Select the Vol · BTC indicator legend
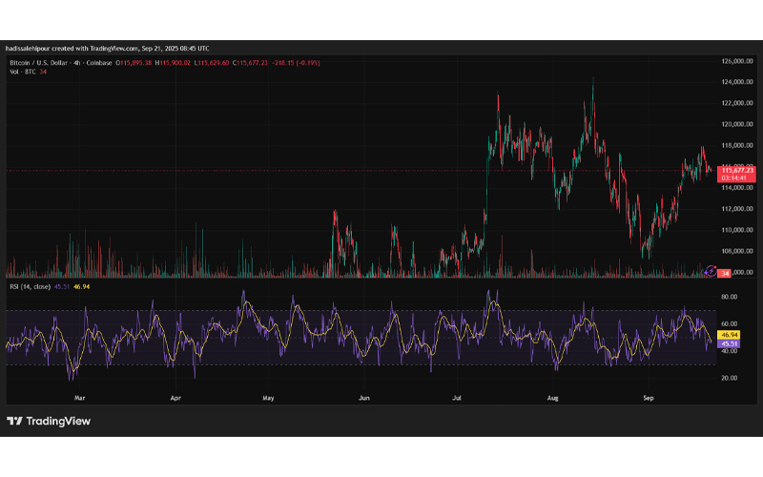The image size is (763, 477). pyautogui.click(x=24, y=72)
